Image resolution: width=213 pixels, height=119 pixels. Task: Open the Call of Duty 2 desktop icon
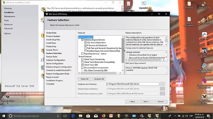click(x=189, y=5)
